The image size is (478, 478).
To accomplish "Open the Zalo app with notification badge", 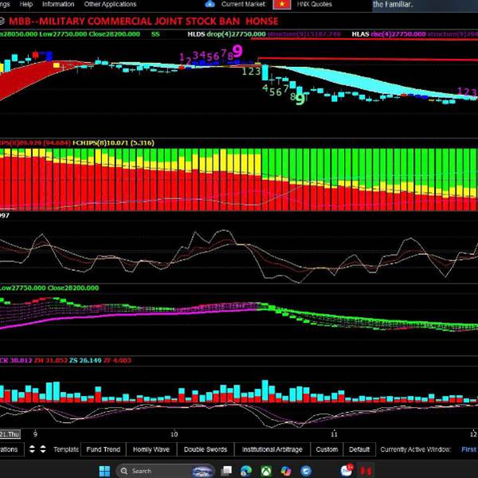I will coord(347,470).
